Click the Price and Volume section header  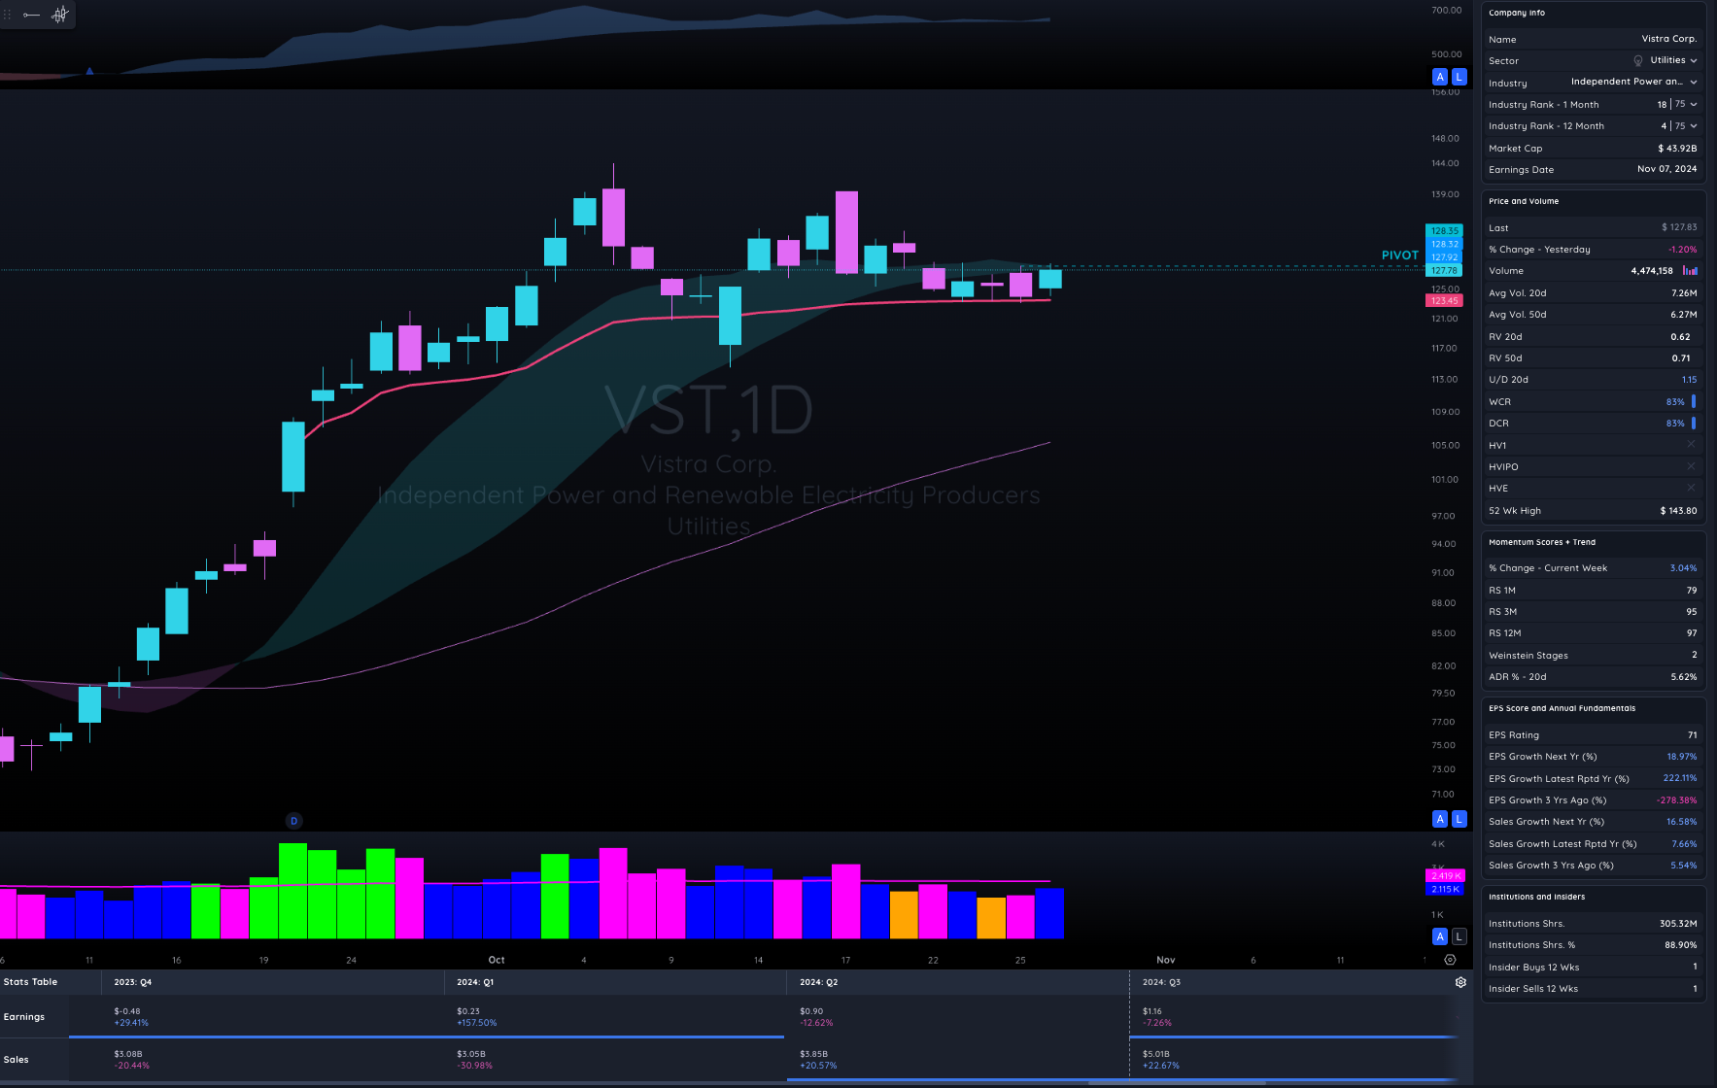tap(1524, 201)
